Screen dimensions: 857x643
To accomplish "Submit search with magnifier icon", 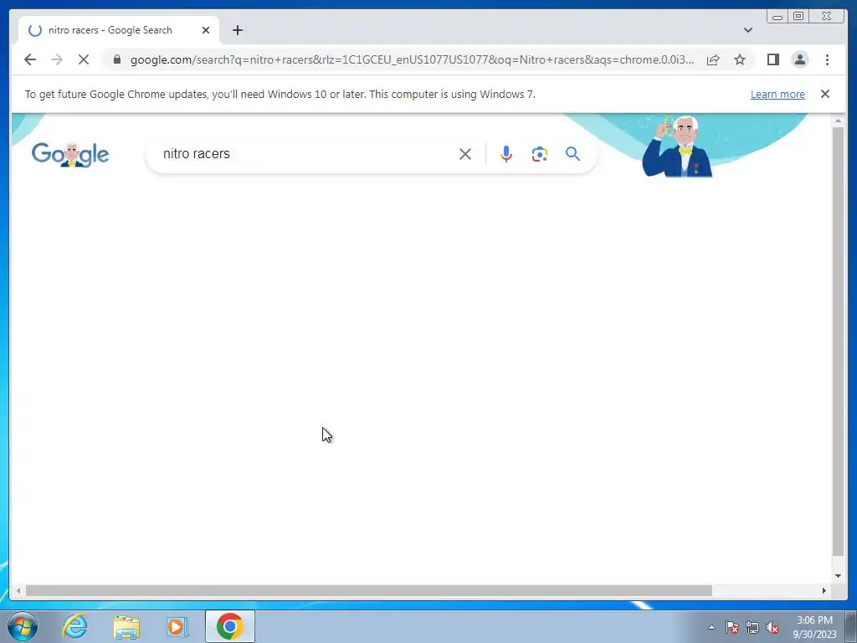I will (572, 154).
